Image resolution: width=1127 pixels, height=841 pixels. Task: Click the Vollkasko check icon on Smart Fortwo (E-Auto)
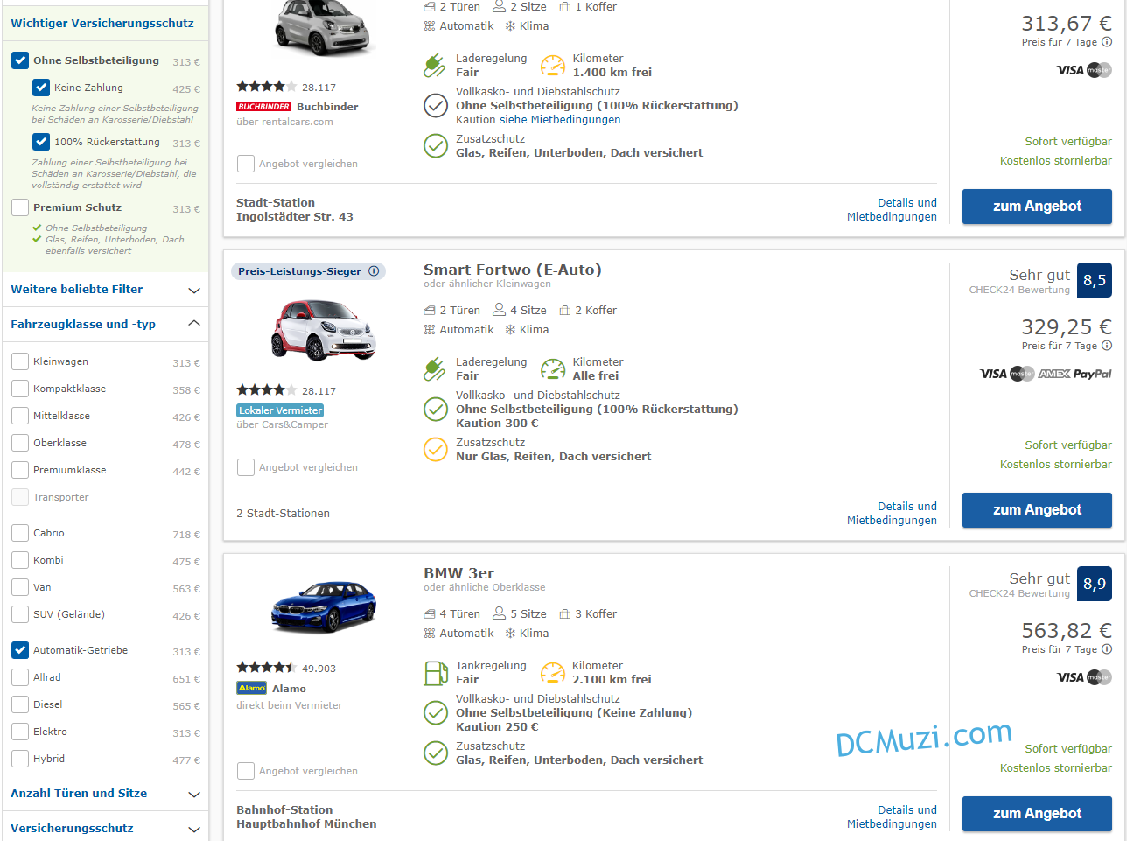click(436, 409)
